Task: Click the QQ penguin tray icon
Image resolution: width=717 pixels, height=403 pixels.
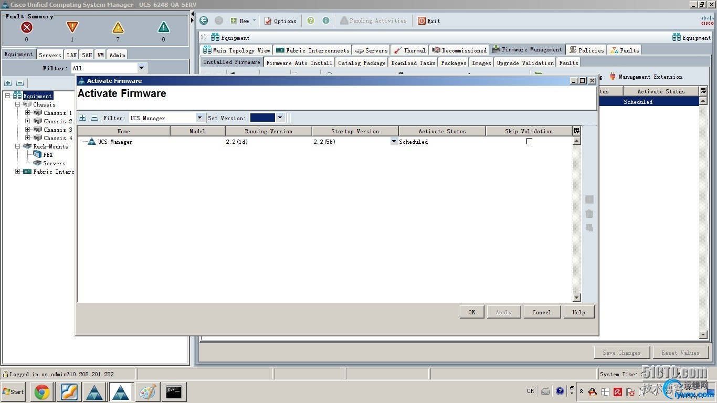Action: pyautogui.click(x=593, y=391)
